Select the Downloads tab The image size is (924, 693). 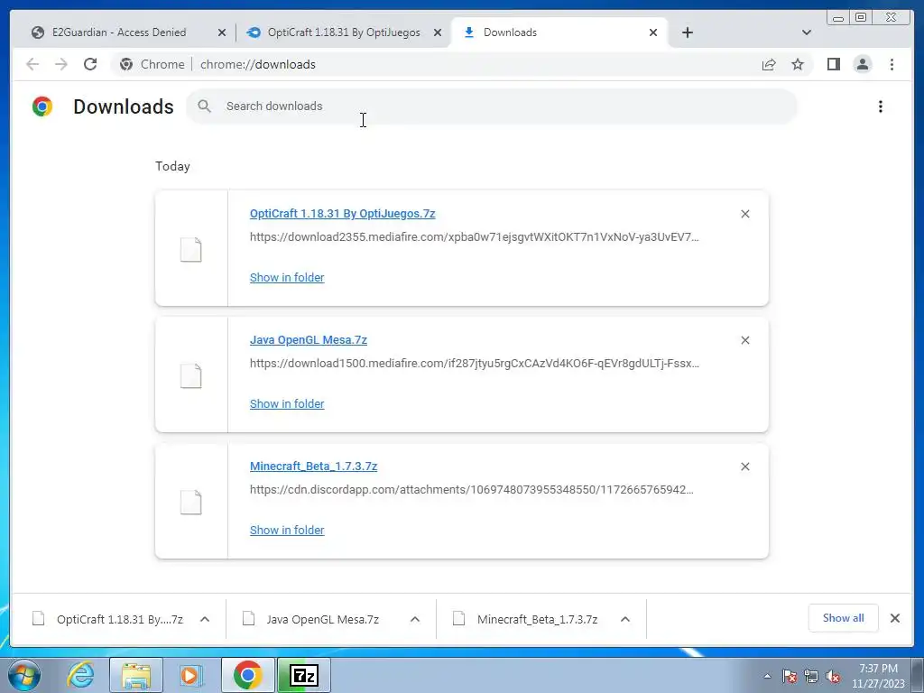[x=559, y=32]
